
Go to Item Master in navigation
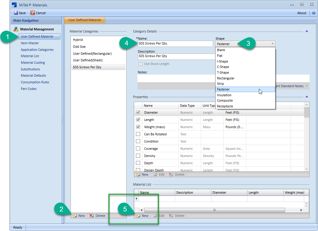[x=30, y=43]
